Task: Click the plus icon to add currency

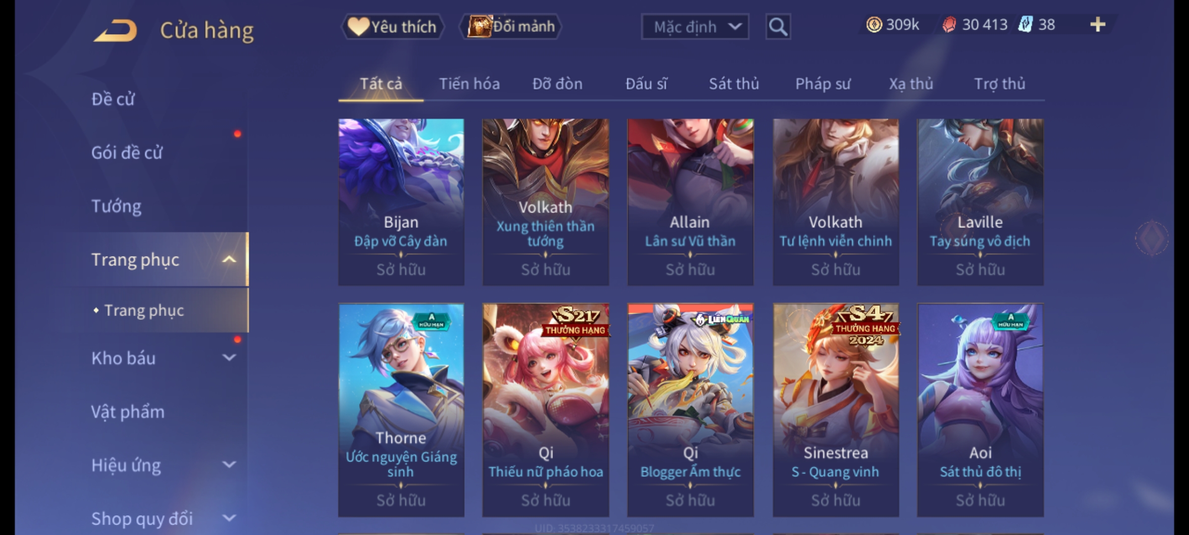Action: pyautogui.click(x=1098, y=24)
